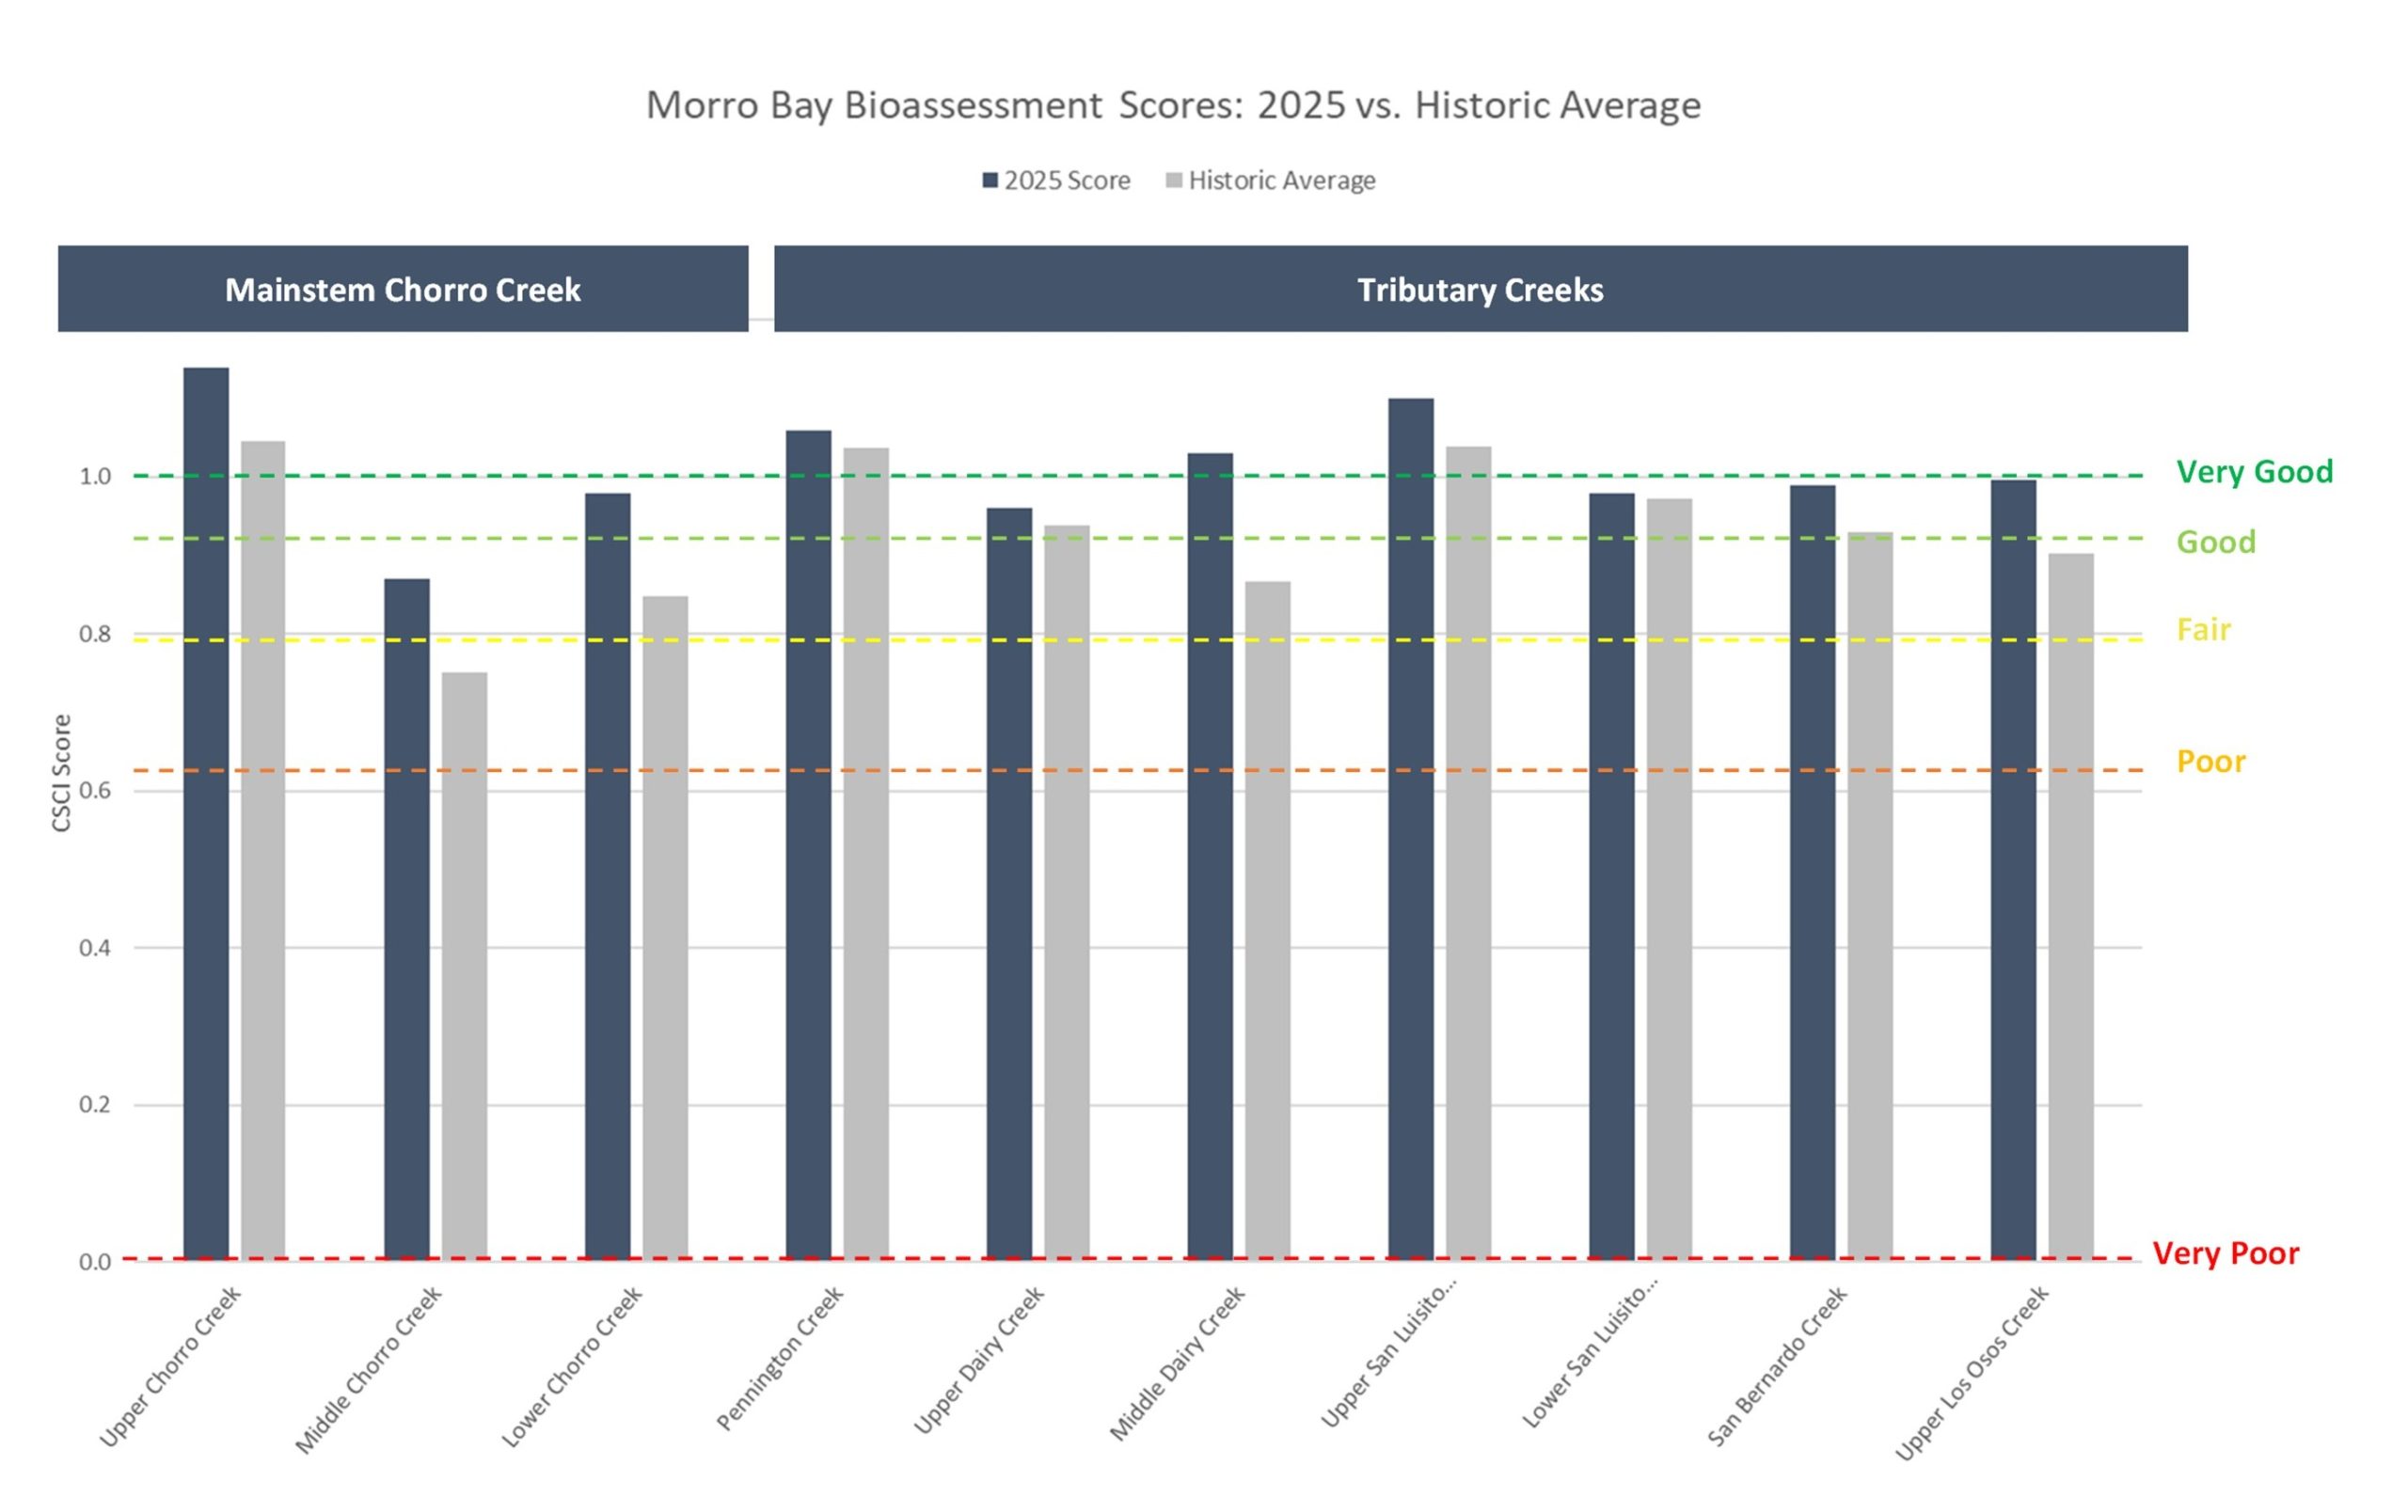Image resolution: width=2408 pixels, height=1512 pixels.
Task: Select San Bernardo Creek's 2025 score bar
Action: (x=1812, y=872)
